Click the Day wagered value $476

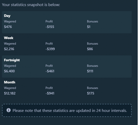coord(8,27)
